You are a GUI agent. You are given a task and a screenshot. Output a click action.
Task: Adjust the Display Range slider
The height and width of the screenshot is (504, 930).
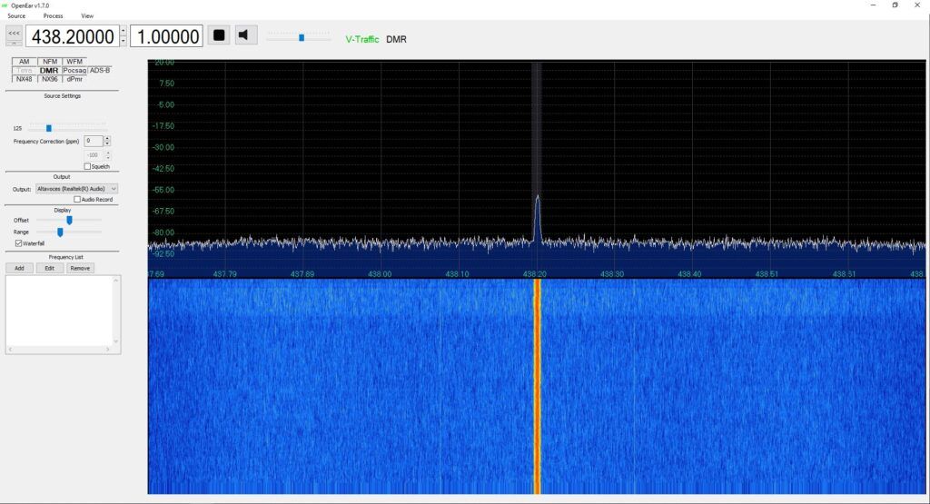pyautogui.click(x=60, y=232)
